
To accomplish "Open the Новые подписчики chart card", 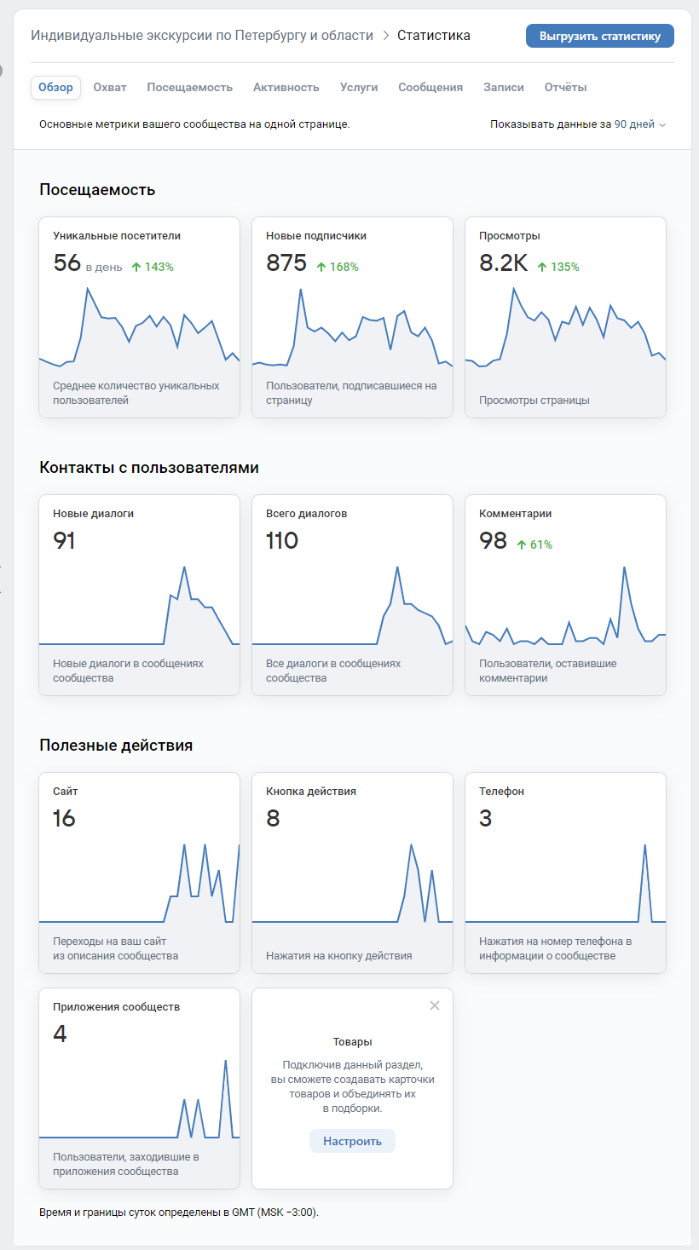I will click(352, 317).
